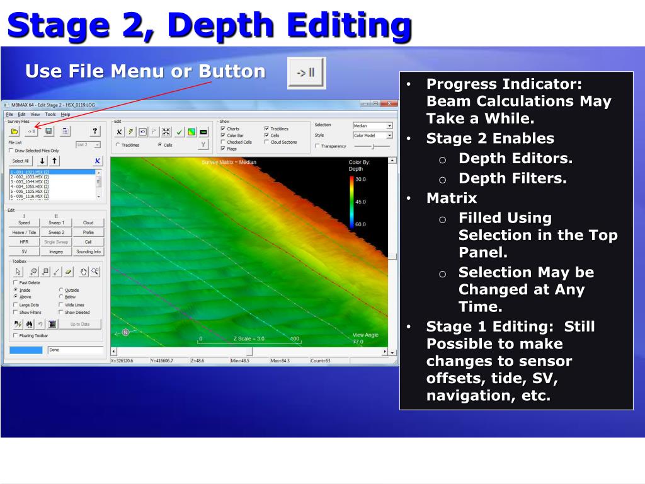
Task: Open the Tools menu
Action: pos(50,115)
